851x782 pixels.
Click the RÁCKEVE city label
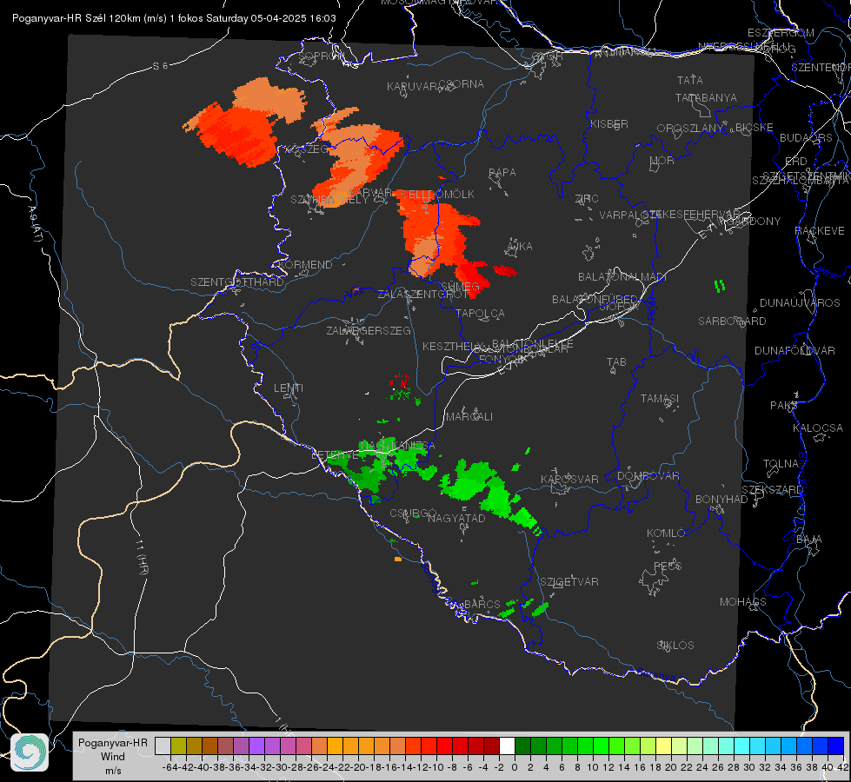pyautogui.click(x=820, y=231)
